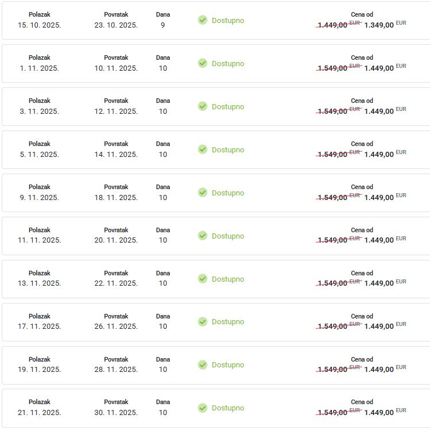
Task: Click green checkmark for 1. 11. 2025. departure
Action: pos(203,63)
